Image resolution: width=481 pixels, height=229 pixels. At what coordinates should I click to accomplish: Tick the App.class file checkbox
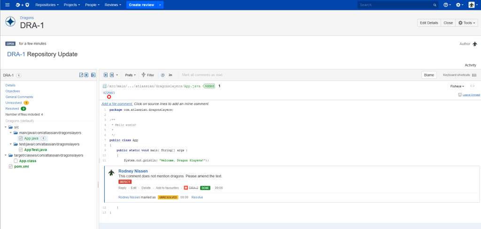tap(16, 160)
